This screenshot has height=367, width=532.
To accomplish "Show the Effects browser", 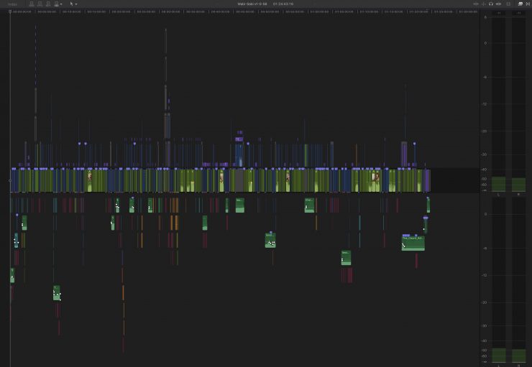I will click(x=520, y=4).
